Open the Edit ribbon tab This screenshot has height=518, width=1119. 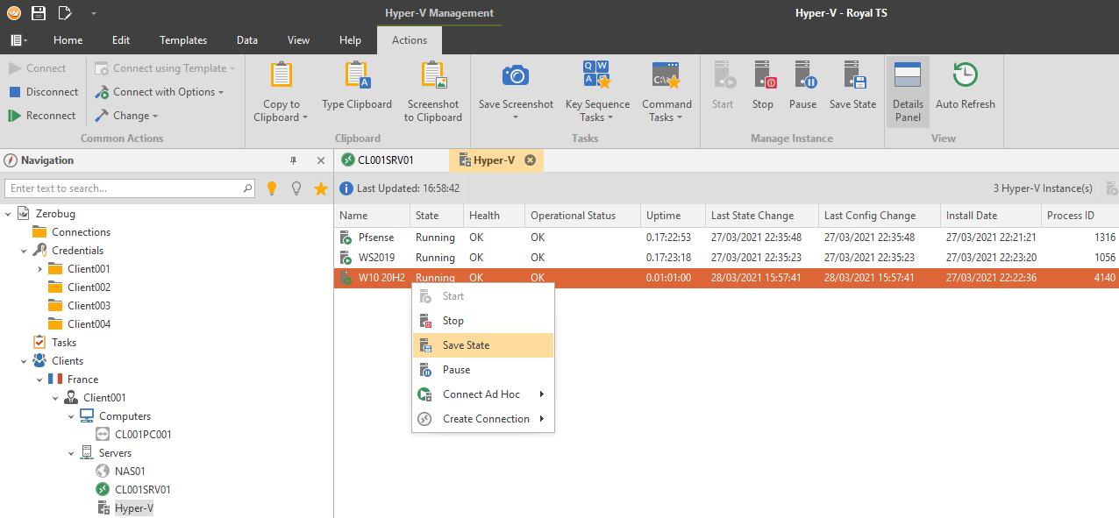pos(121,40)
